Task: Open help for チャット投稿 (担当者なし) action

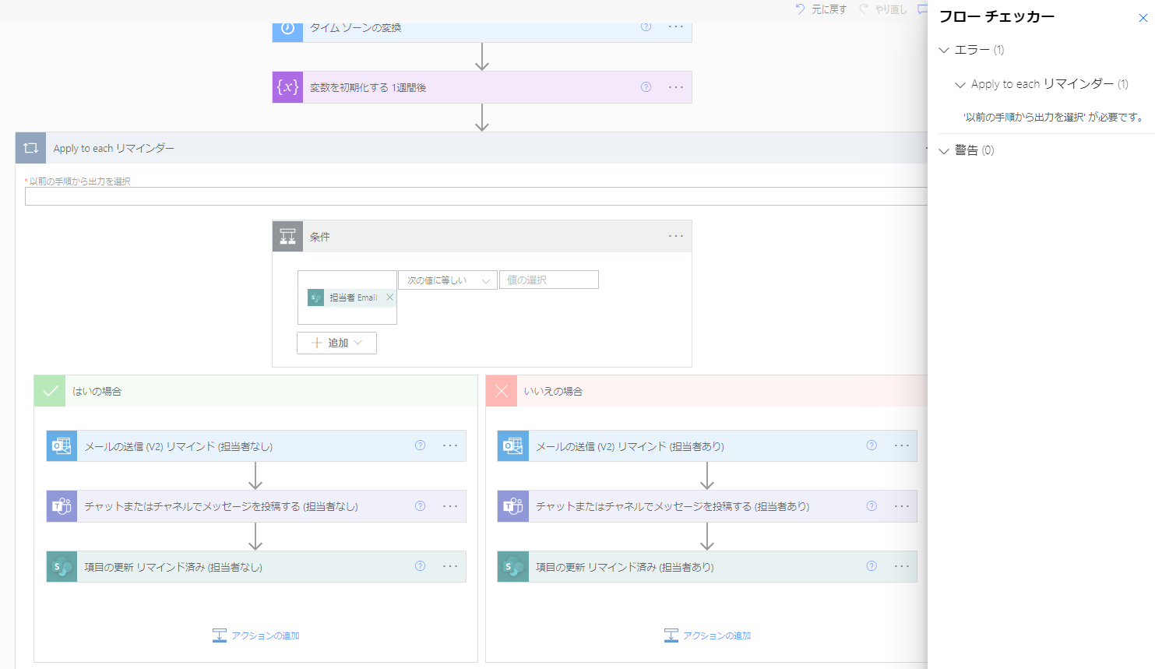Action: tap(420, 506)
